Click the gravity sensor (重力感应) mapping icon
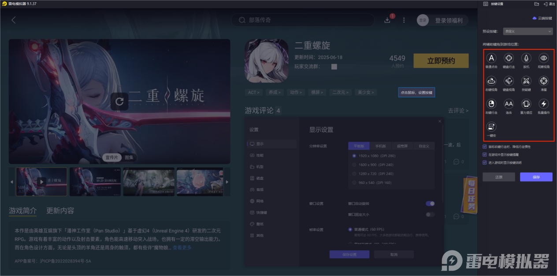Image resolution: width=557 pixels, height=276 pixels. click(526, 104)
